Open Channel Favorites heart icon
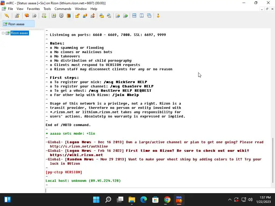 27,16
